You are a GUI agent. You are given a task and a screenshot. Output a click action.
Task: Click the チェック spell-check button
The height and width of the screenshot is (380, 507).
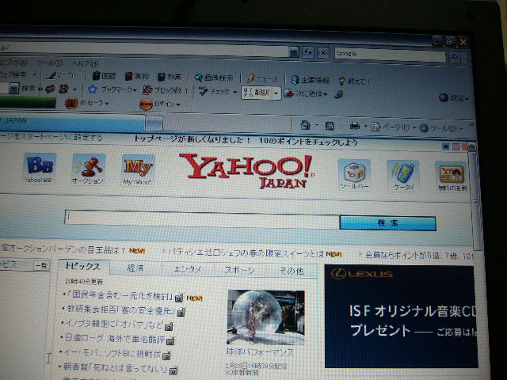(215, 92)
